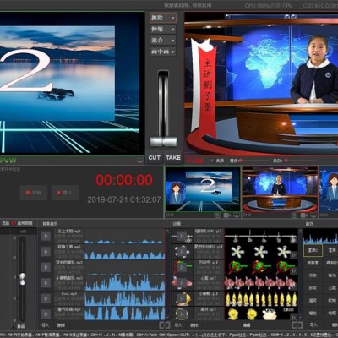The width and height of the screenshot is (338, 338).
Task: Click PVW window corner image icon
Action: [x=140, y=161]
